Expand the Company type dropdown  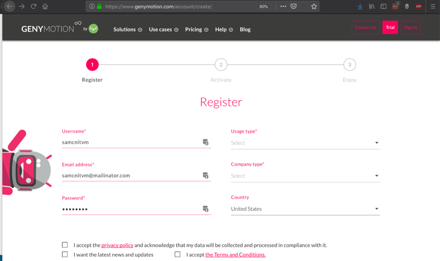(x=305, y=176)
